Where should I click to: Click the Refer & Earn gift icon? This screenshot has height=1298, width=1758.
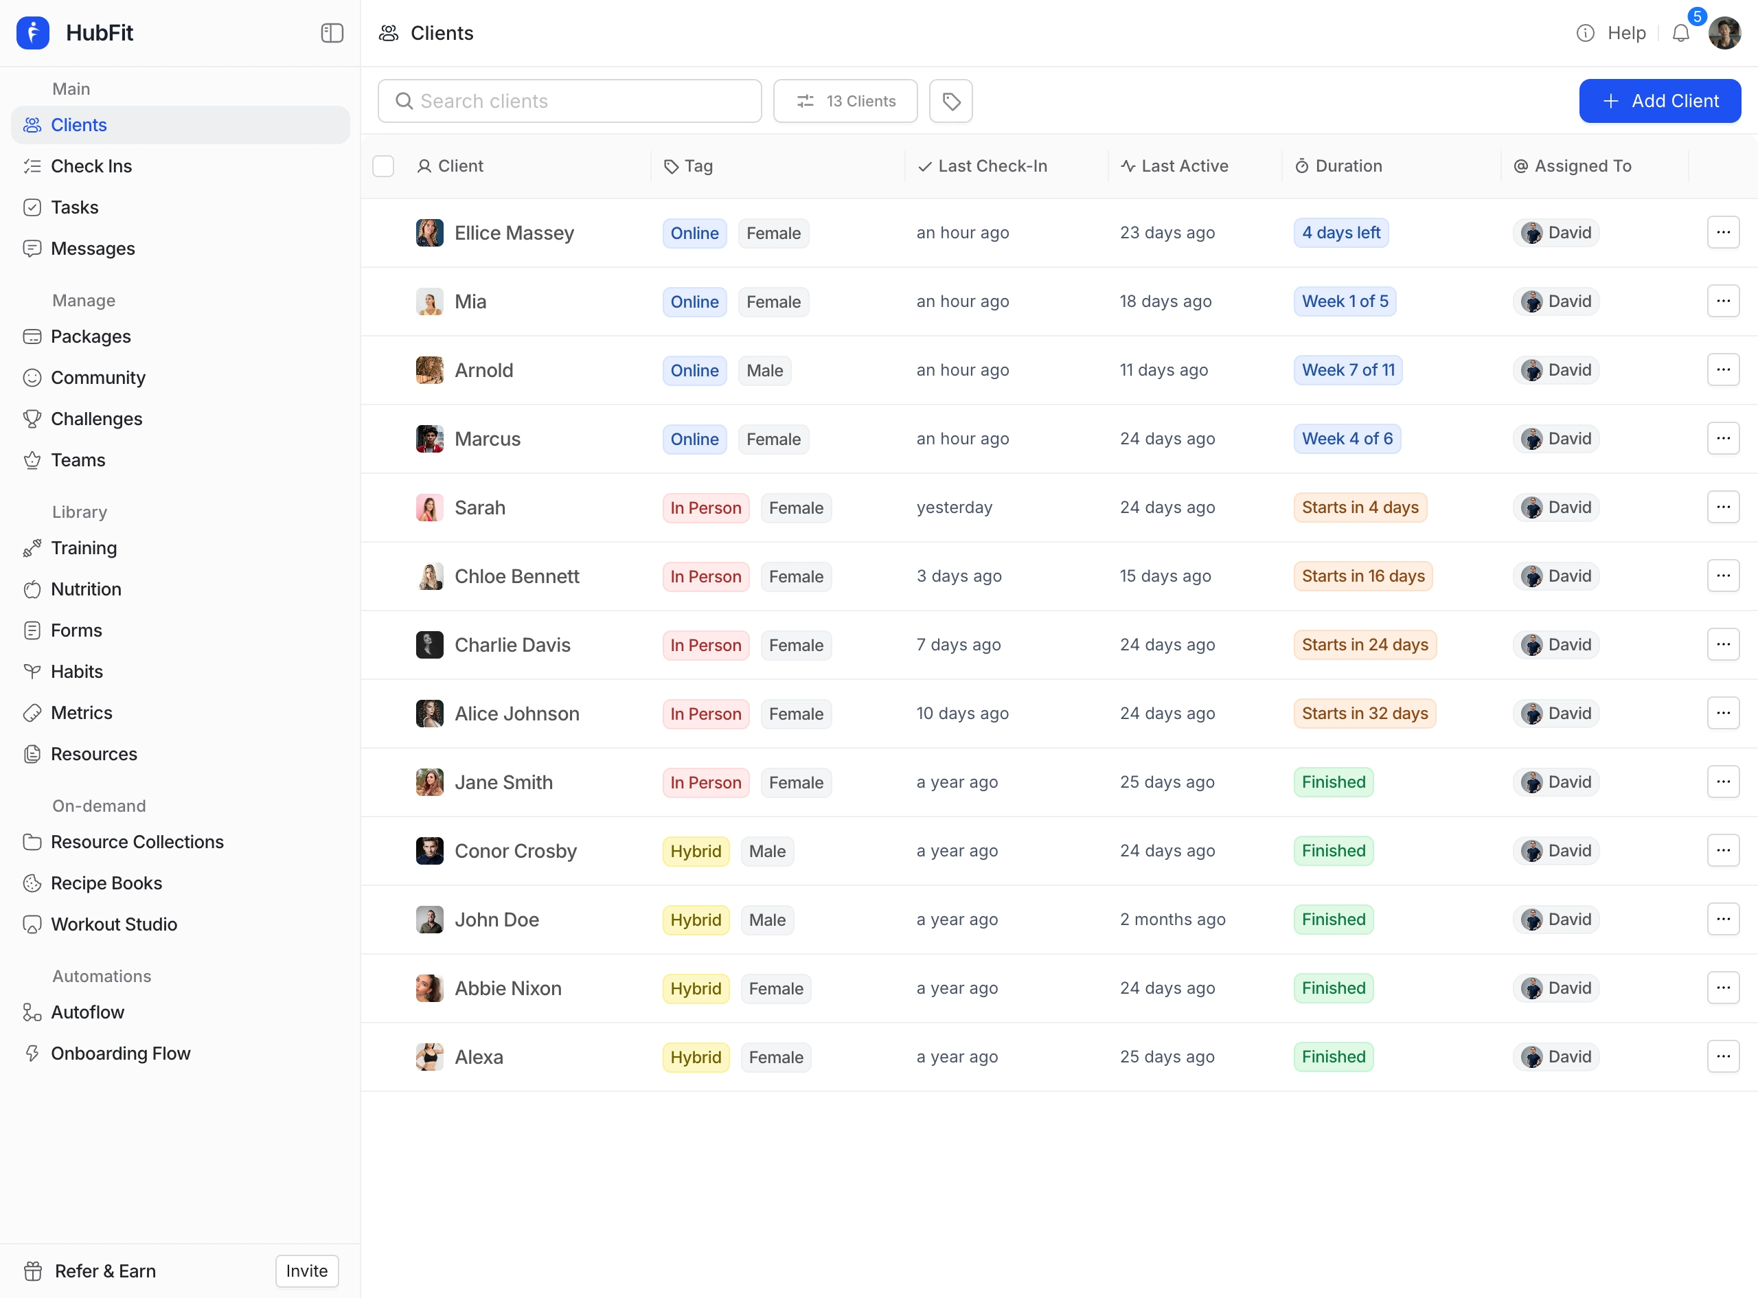tap(32, 1271)
